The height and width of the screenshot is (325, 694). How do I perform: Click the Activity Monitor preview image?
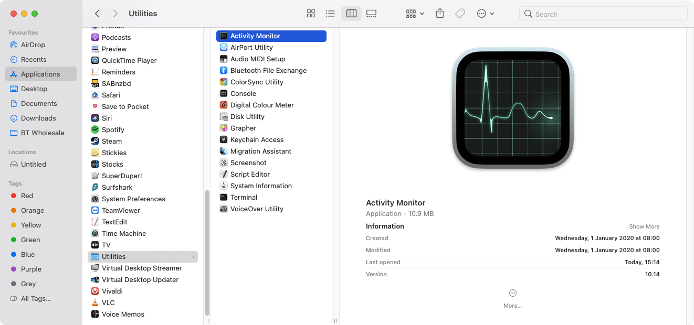(x=513, y=109)
